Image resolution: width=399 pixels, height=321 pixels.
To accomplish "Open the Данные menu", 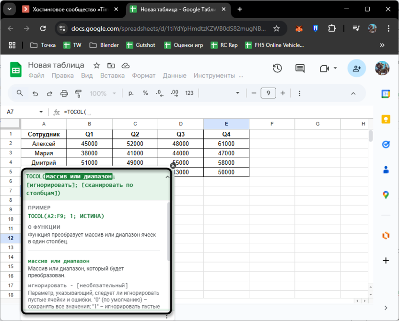I will pos(175,76).
